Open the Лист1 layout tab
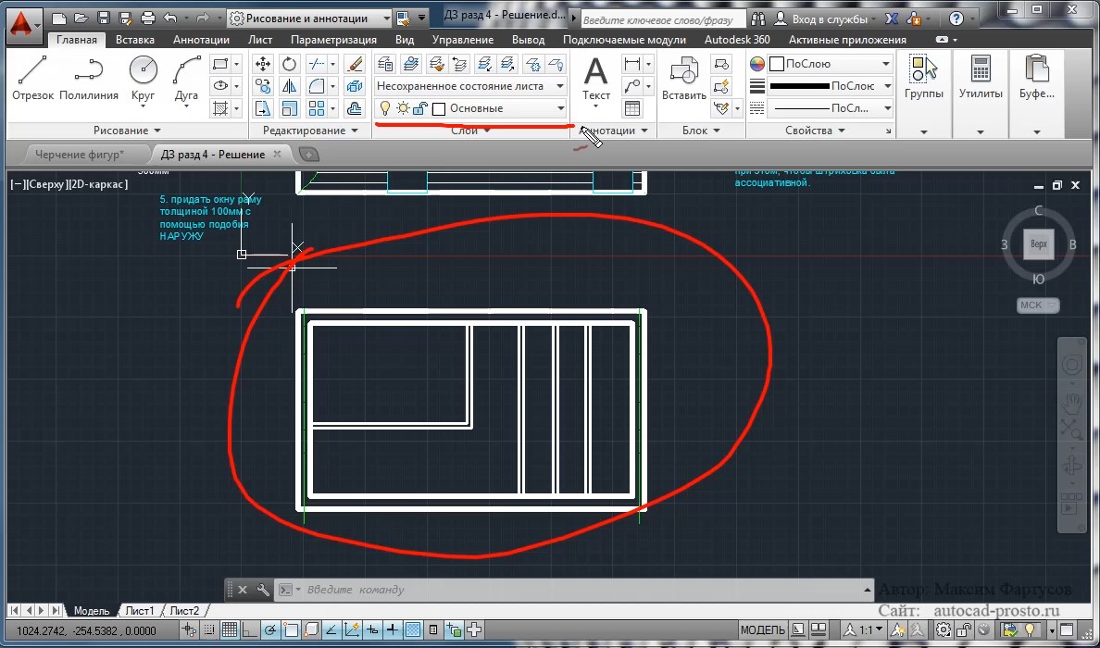The height and width of the screenshot is (648, 1100). [140, 611]
